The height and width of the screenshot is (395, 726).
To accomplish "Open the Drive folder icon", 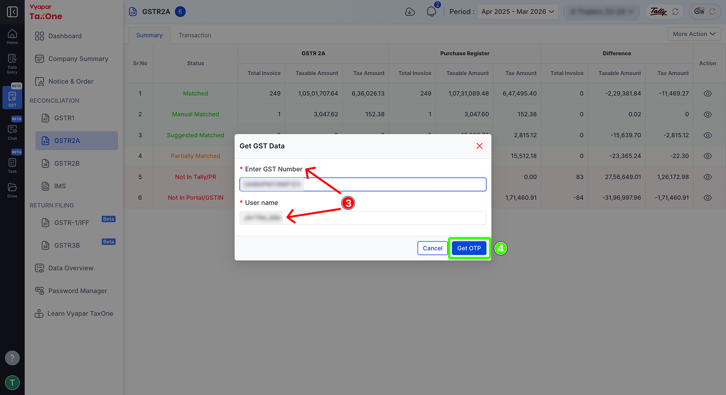I will coord(12,190).
